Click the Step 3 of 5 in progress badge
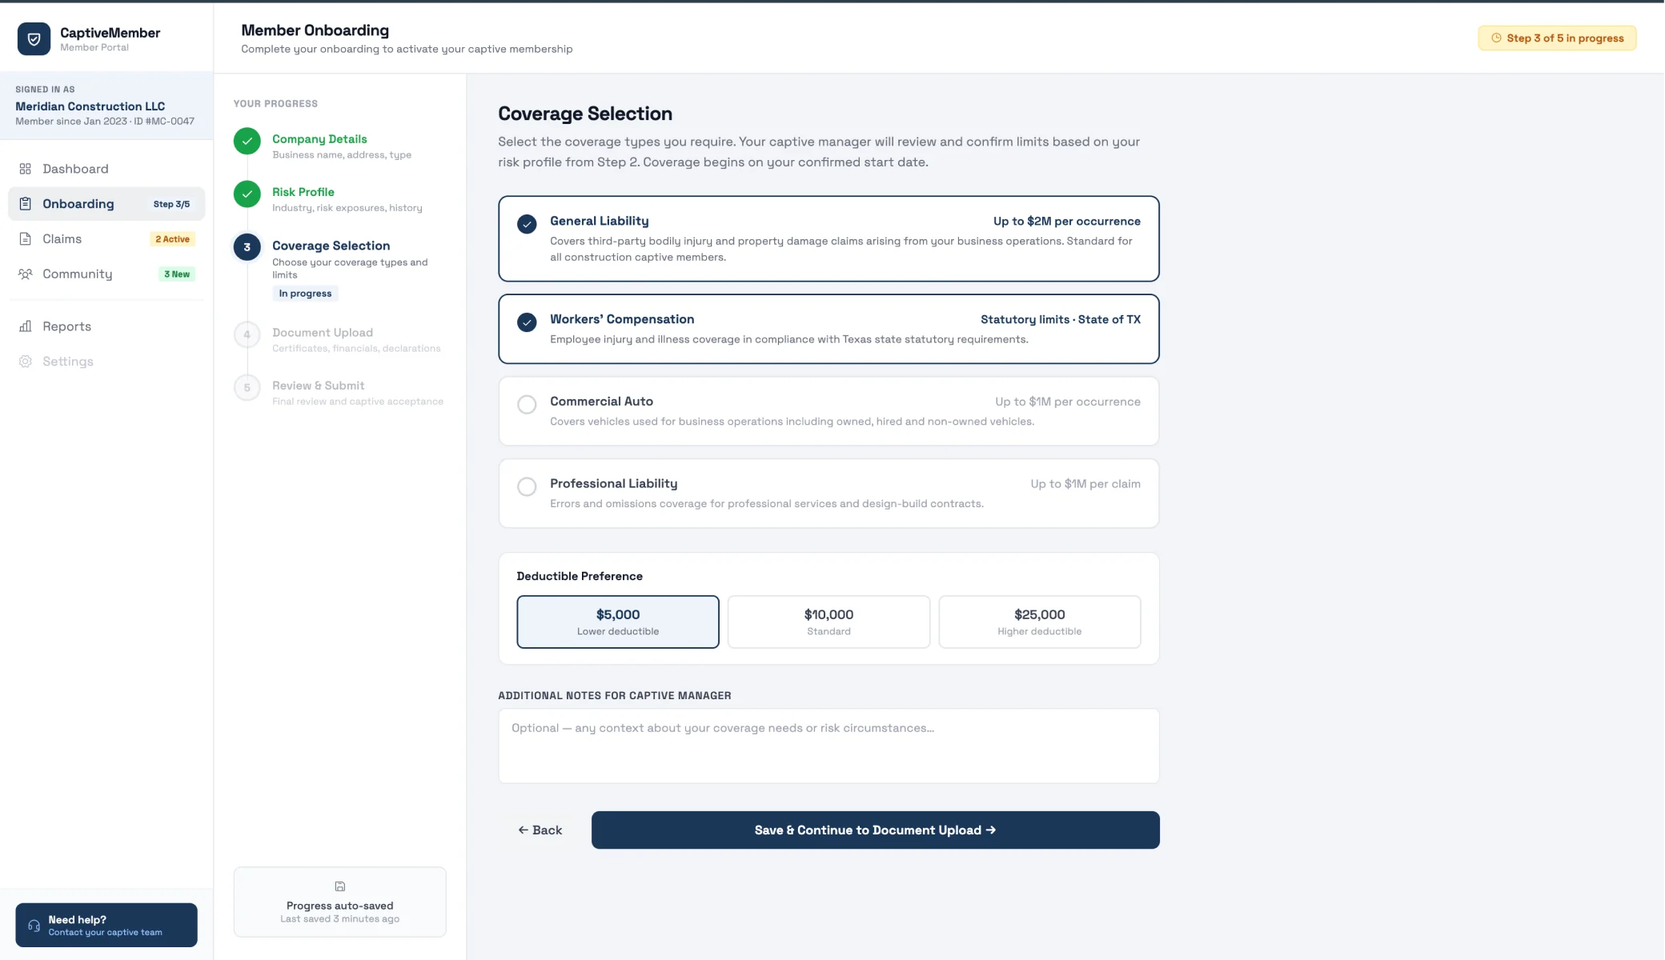 tap(1557, 38)
